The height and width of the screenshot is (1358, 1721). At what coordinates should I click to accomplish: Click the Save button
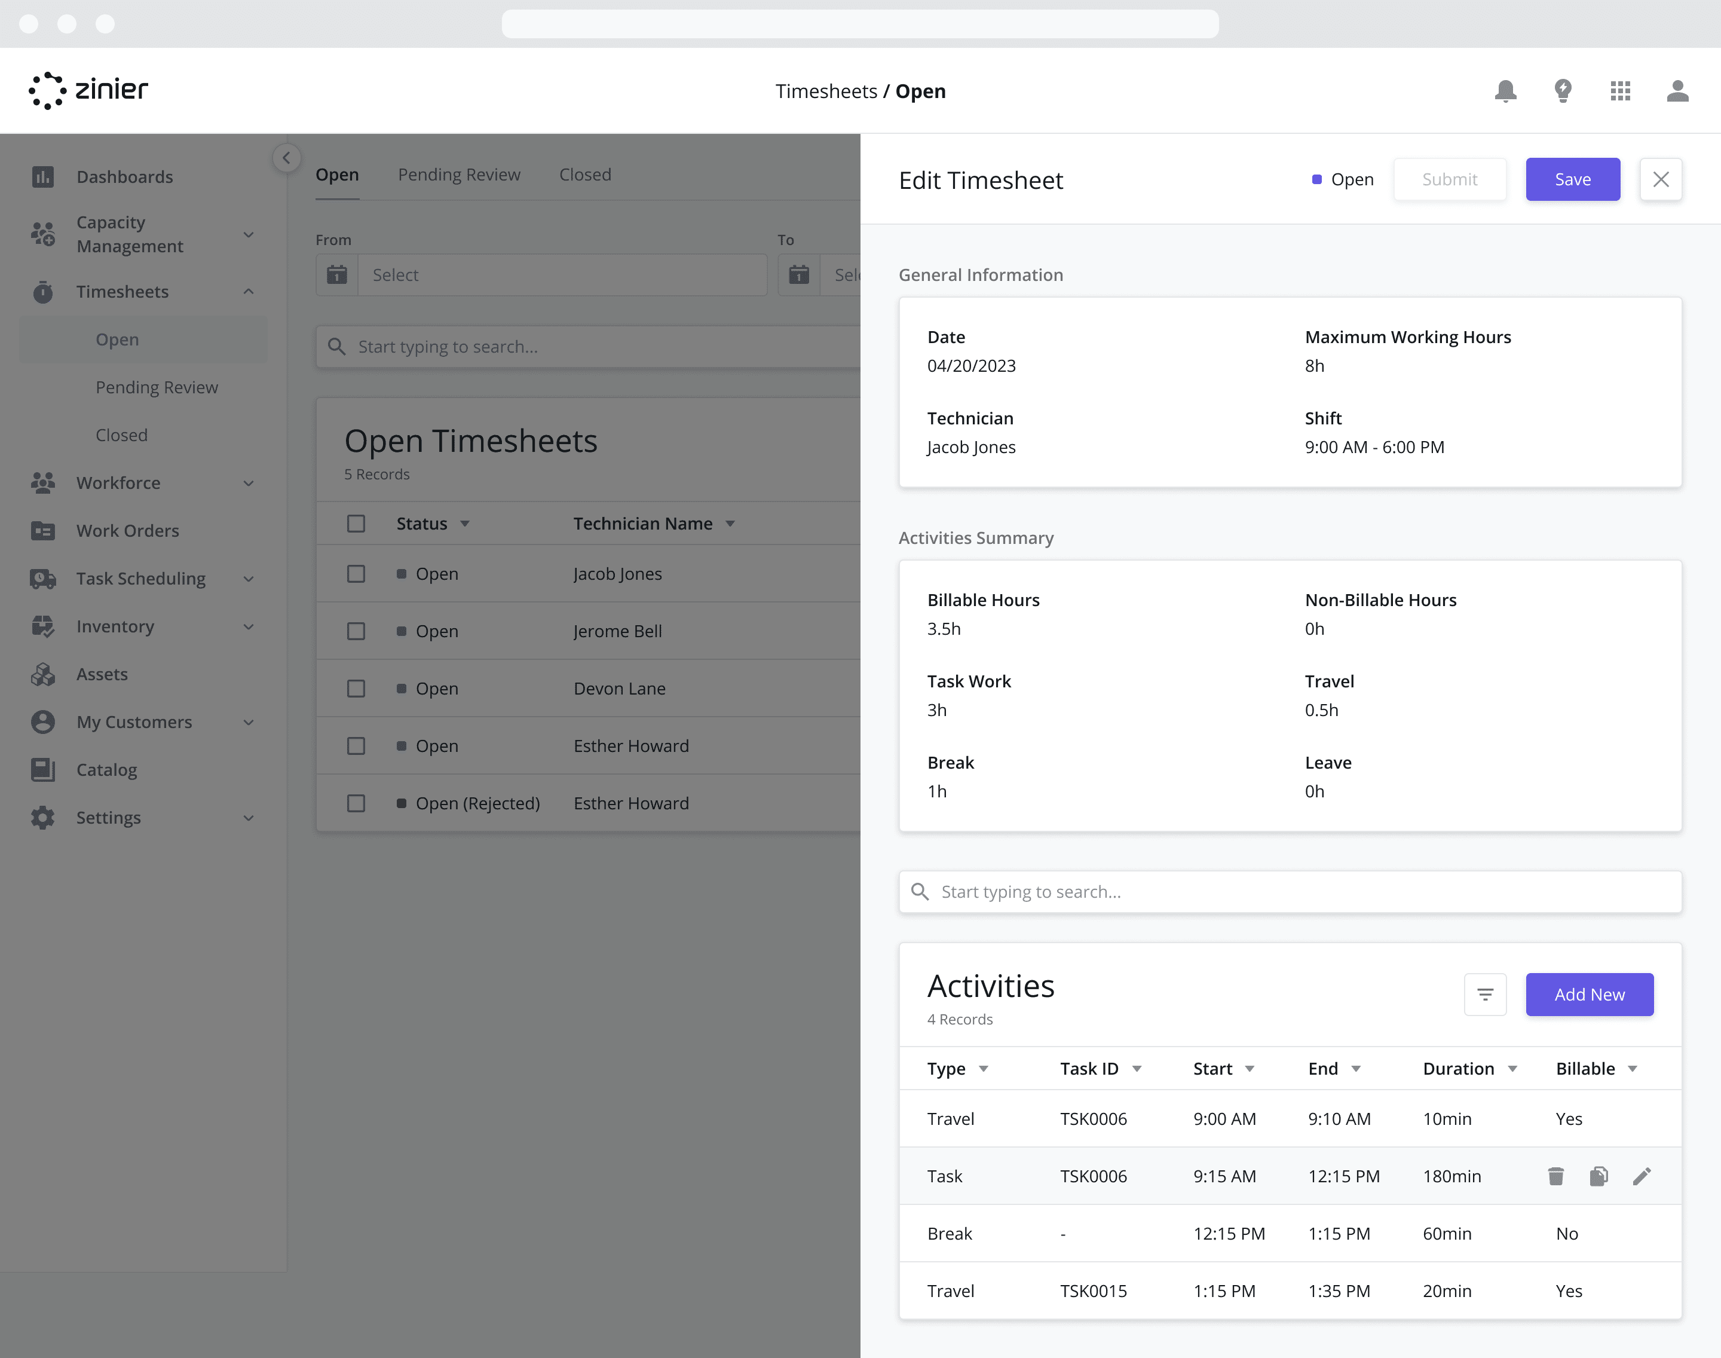(1572, 179)
